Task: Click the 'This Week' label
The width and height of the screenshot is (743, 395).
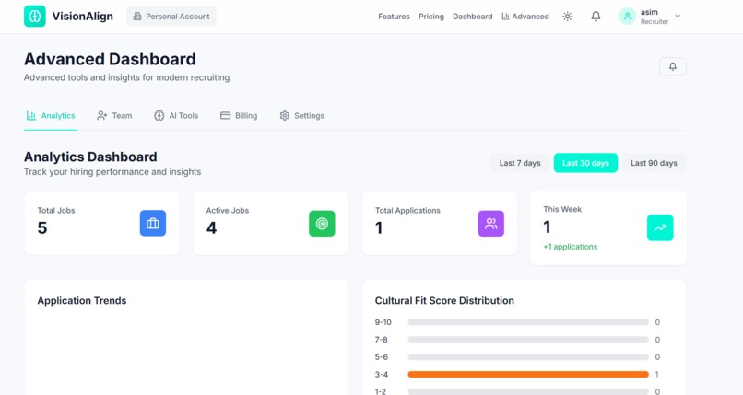Action: coord(562,209)
